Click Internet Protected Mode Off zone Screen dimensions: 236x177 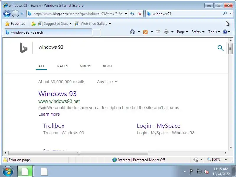[x=138, y=160]
